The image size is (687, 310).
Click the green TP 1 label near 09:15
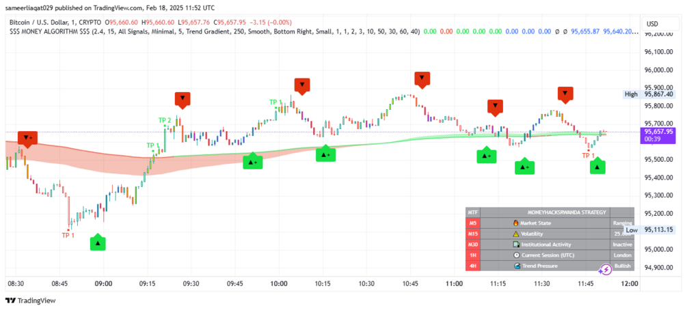pyautogui.click(x=153, y=145)
